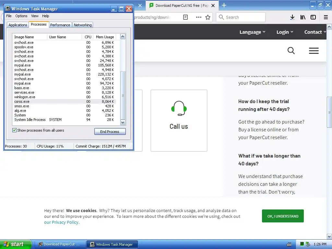Close the Download PaperCut NG tab
This screenshot has width=332, height=249.
coord(213,6)
